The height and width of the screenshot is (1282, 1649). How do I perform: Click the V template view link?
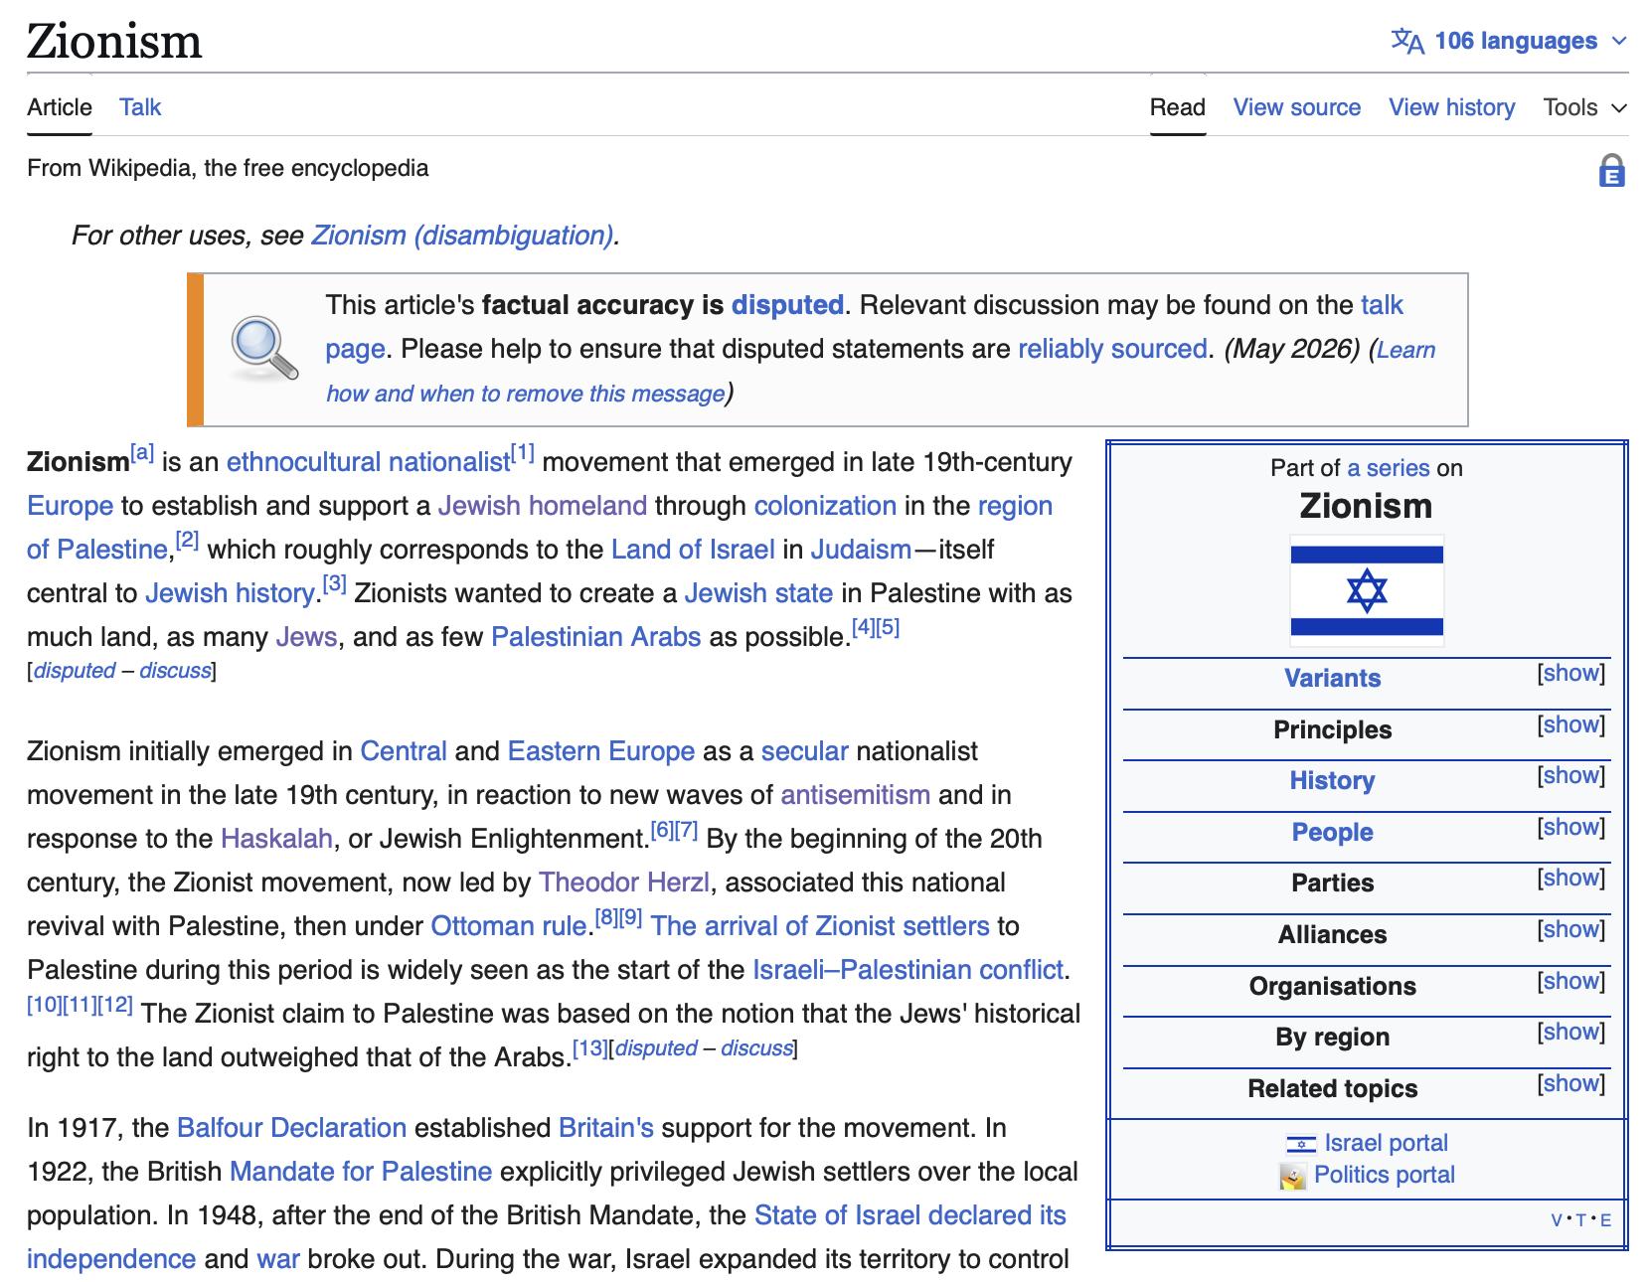pyautogui.click(x=1557, y=1220)
